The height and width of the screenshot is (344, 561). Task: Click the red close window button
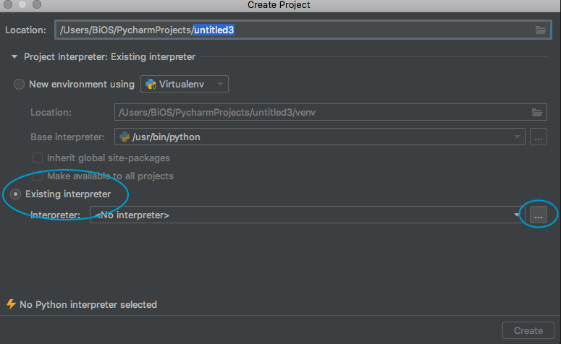coord(8,4)
